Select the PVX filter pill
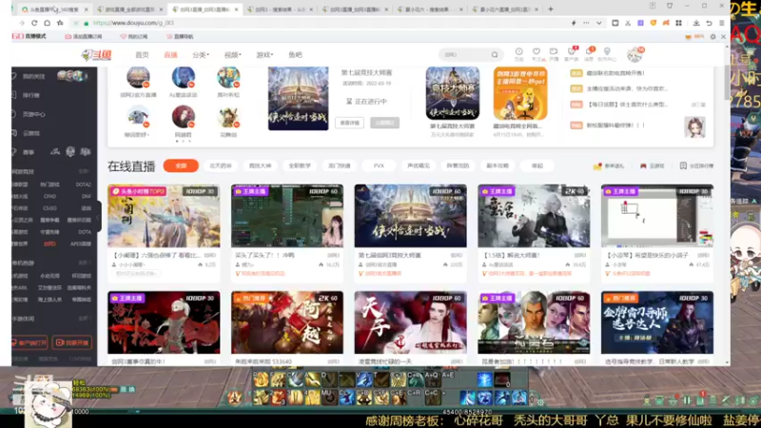761x428 pixels. coord(379,165)
